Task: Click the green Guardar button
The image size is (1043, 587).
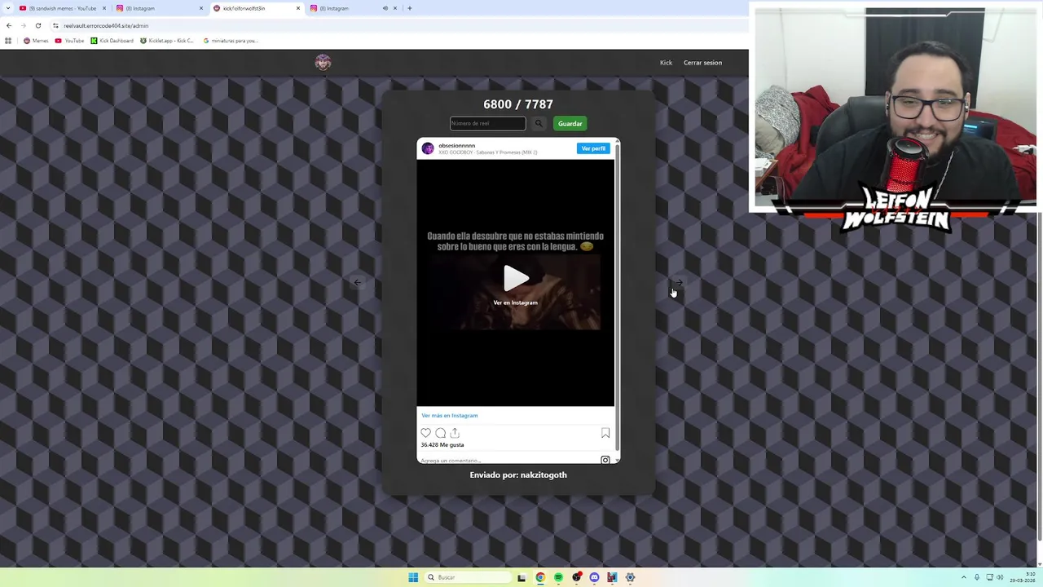Action: tap(570, 123)
